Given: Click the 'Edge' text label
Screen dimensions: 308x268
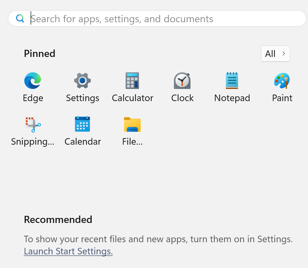Looking at the screenshot, I should pos(33,98).
